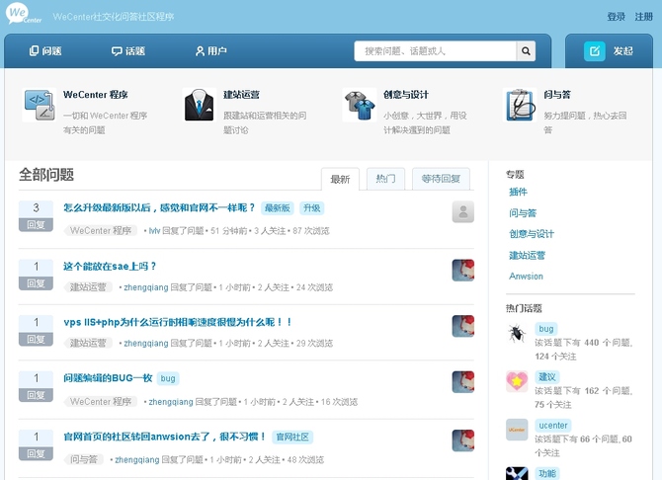Click the 建议 hot topic tag
Screen dimensions: 662x480
tap(547, 377)
